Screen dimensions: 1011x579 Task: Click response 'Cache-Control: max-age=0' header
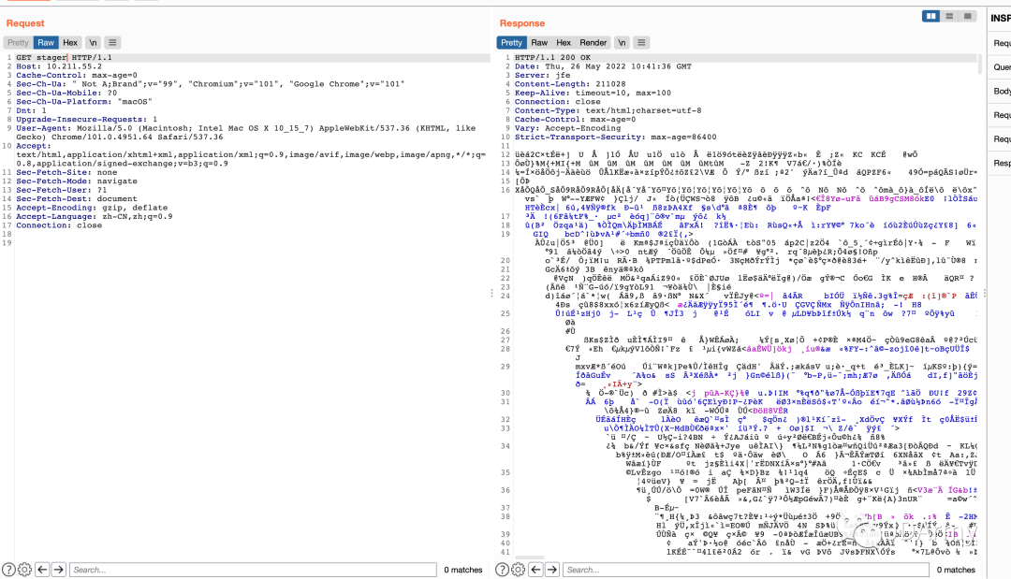click(575, 119)
